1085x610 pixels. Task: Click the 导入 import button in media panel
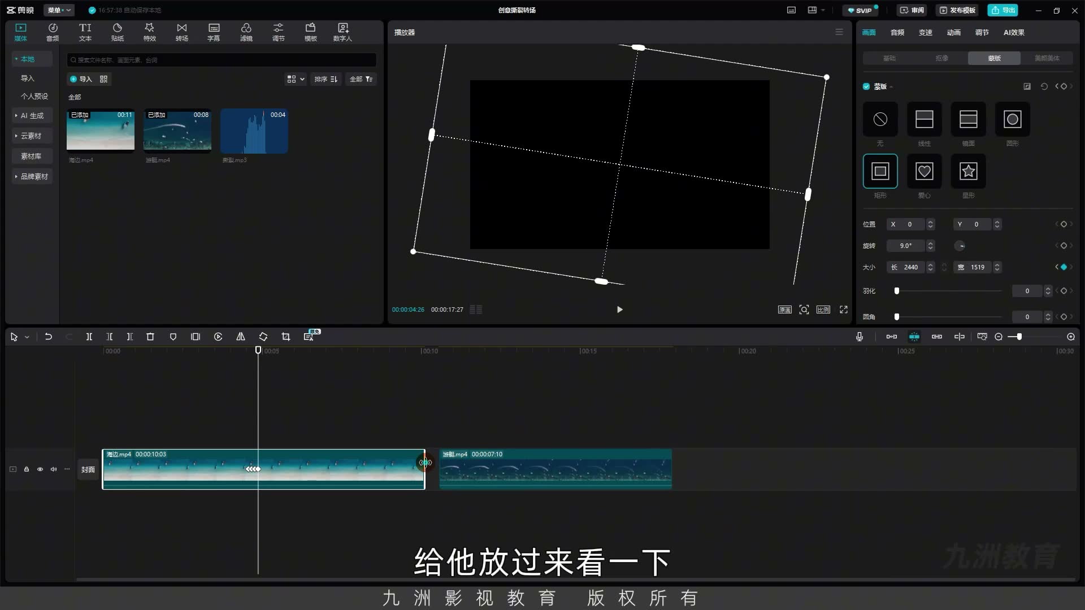[81, 79]
